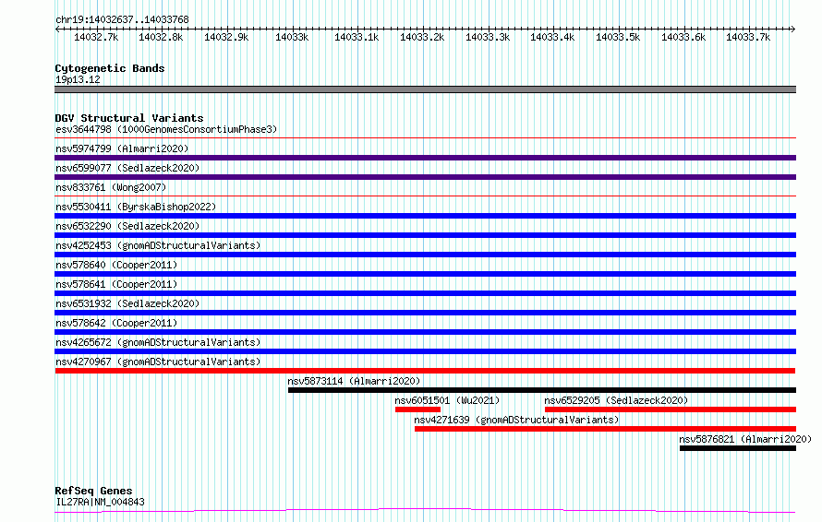Click nsv6532290 (Sedlazeck2020) label
Screen dimensions: 822x522
click(x=127, y=226)
